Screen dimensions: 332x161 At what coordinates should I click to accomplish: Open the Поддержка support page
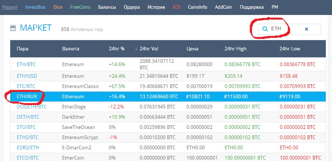(252, 8)
